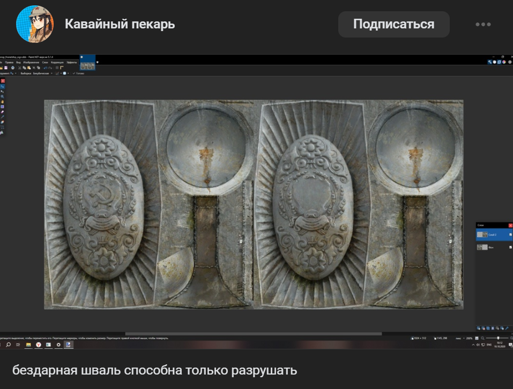Screen dimensions: 513x389
Task: Click the Paste icon in toolbar
Action: pos(29,68)
